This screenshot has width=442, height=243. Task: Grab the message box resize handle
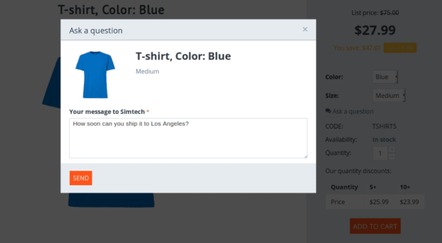tap(304, 156)
